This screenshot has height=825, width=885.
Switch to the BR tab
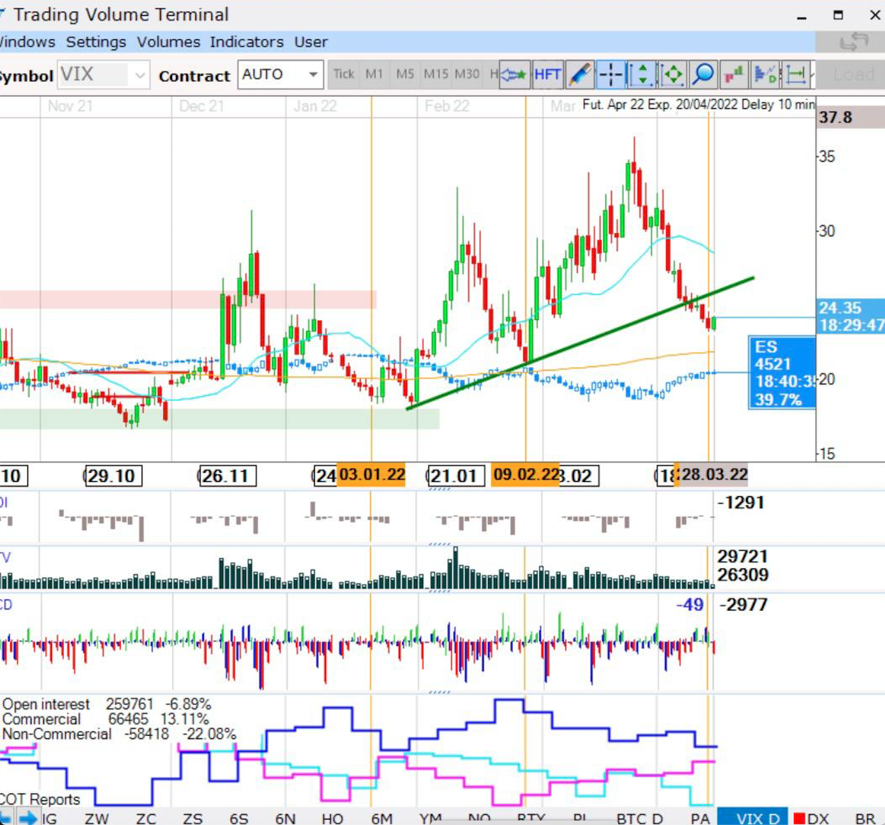(865, 819)
